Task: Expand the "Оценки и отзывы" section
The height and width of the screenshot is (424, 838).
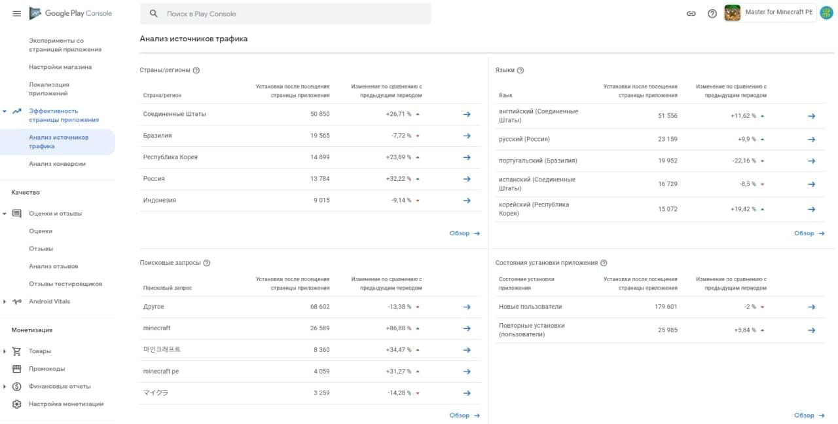Action: pos(6,213)
